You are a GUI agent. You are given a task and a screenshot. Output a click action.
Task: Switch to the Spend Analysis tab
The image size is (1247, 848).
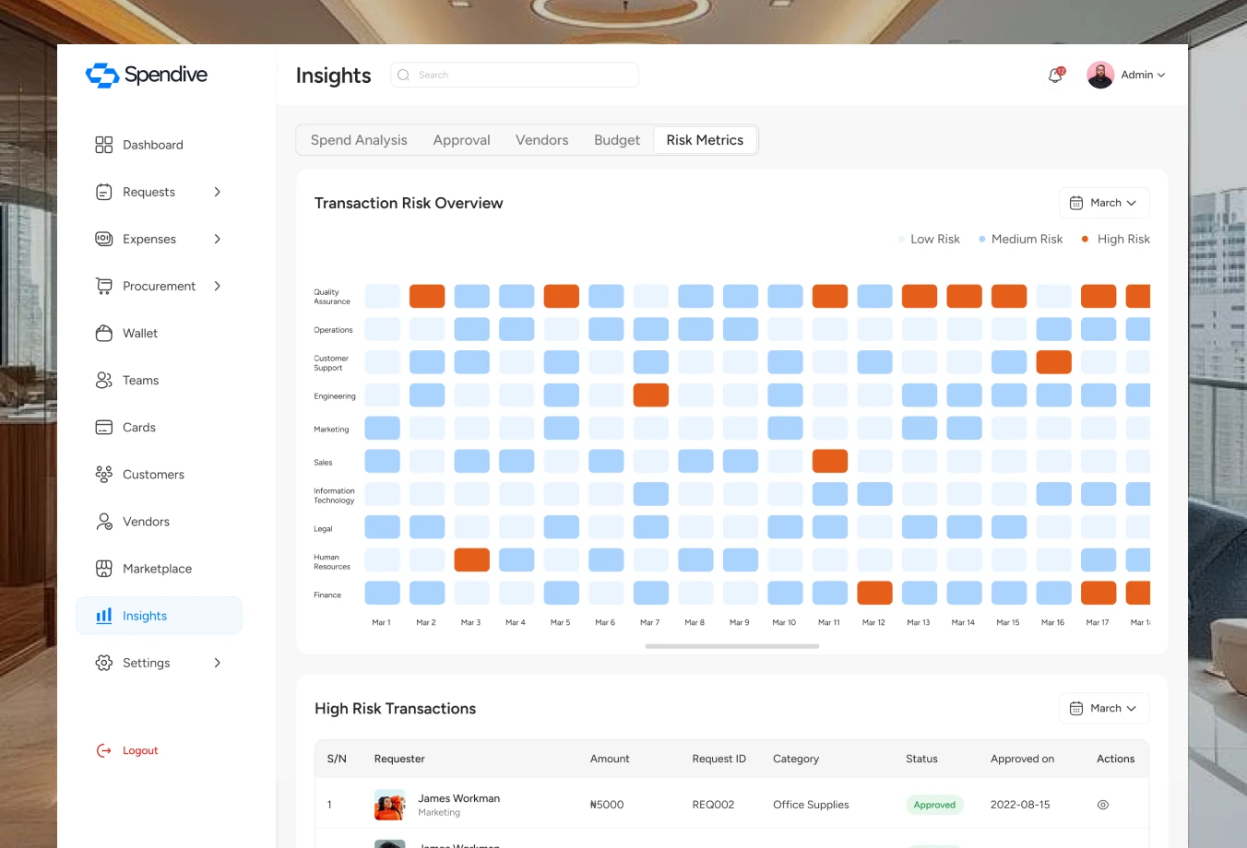(x=359, y=140)
